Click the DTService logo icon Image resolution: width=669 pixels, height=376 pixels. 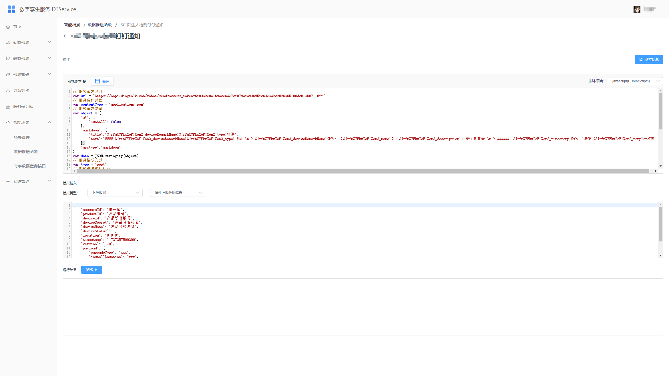[x=11, y=9]
